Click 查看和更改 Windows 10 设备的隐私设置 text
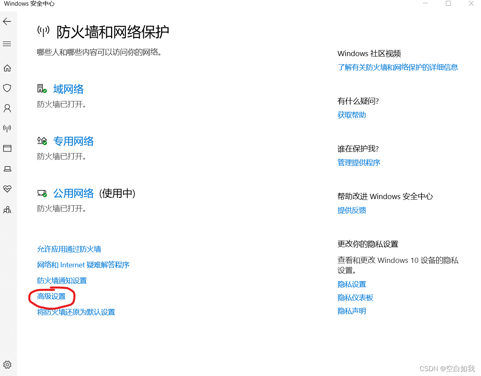Screen dimensions: 481x376 tap(398, 265)
